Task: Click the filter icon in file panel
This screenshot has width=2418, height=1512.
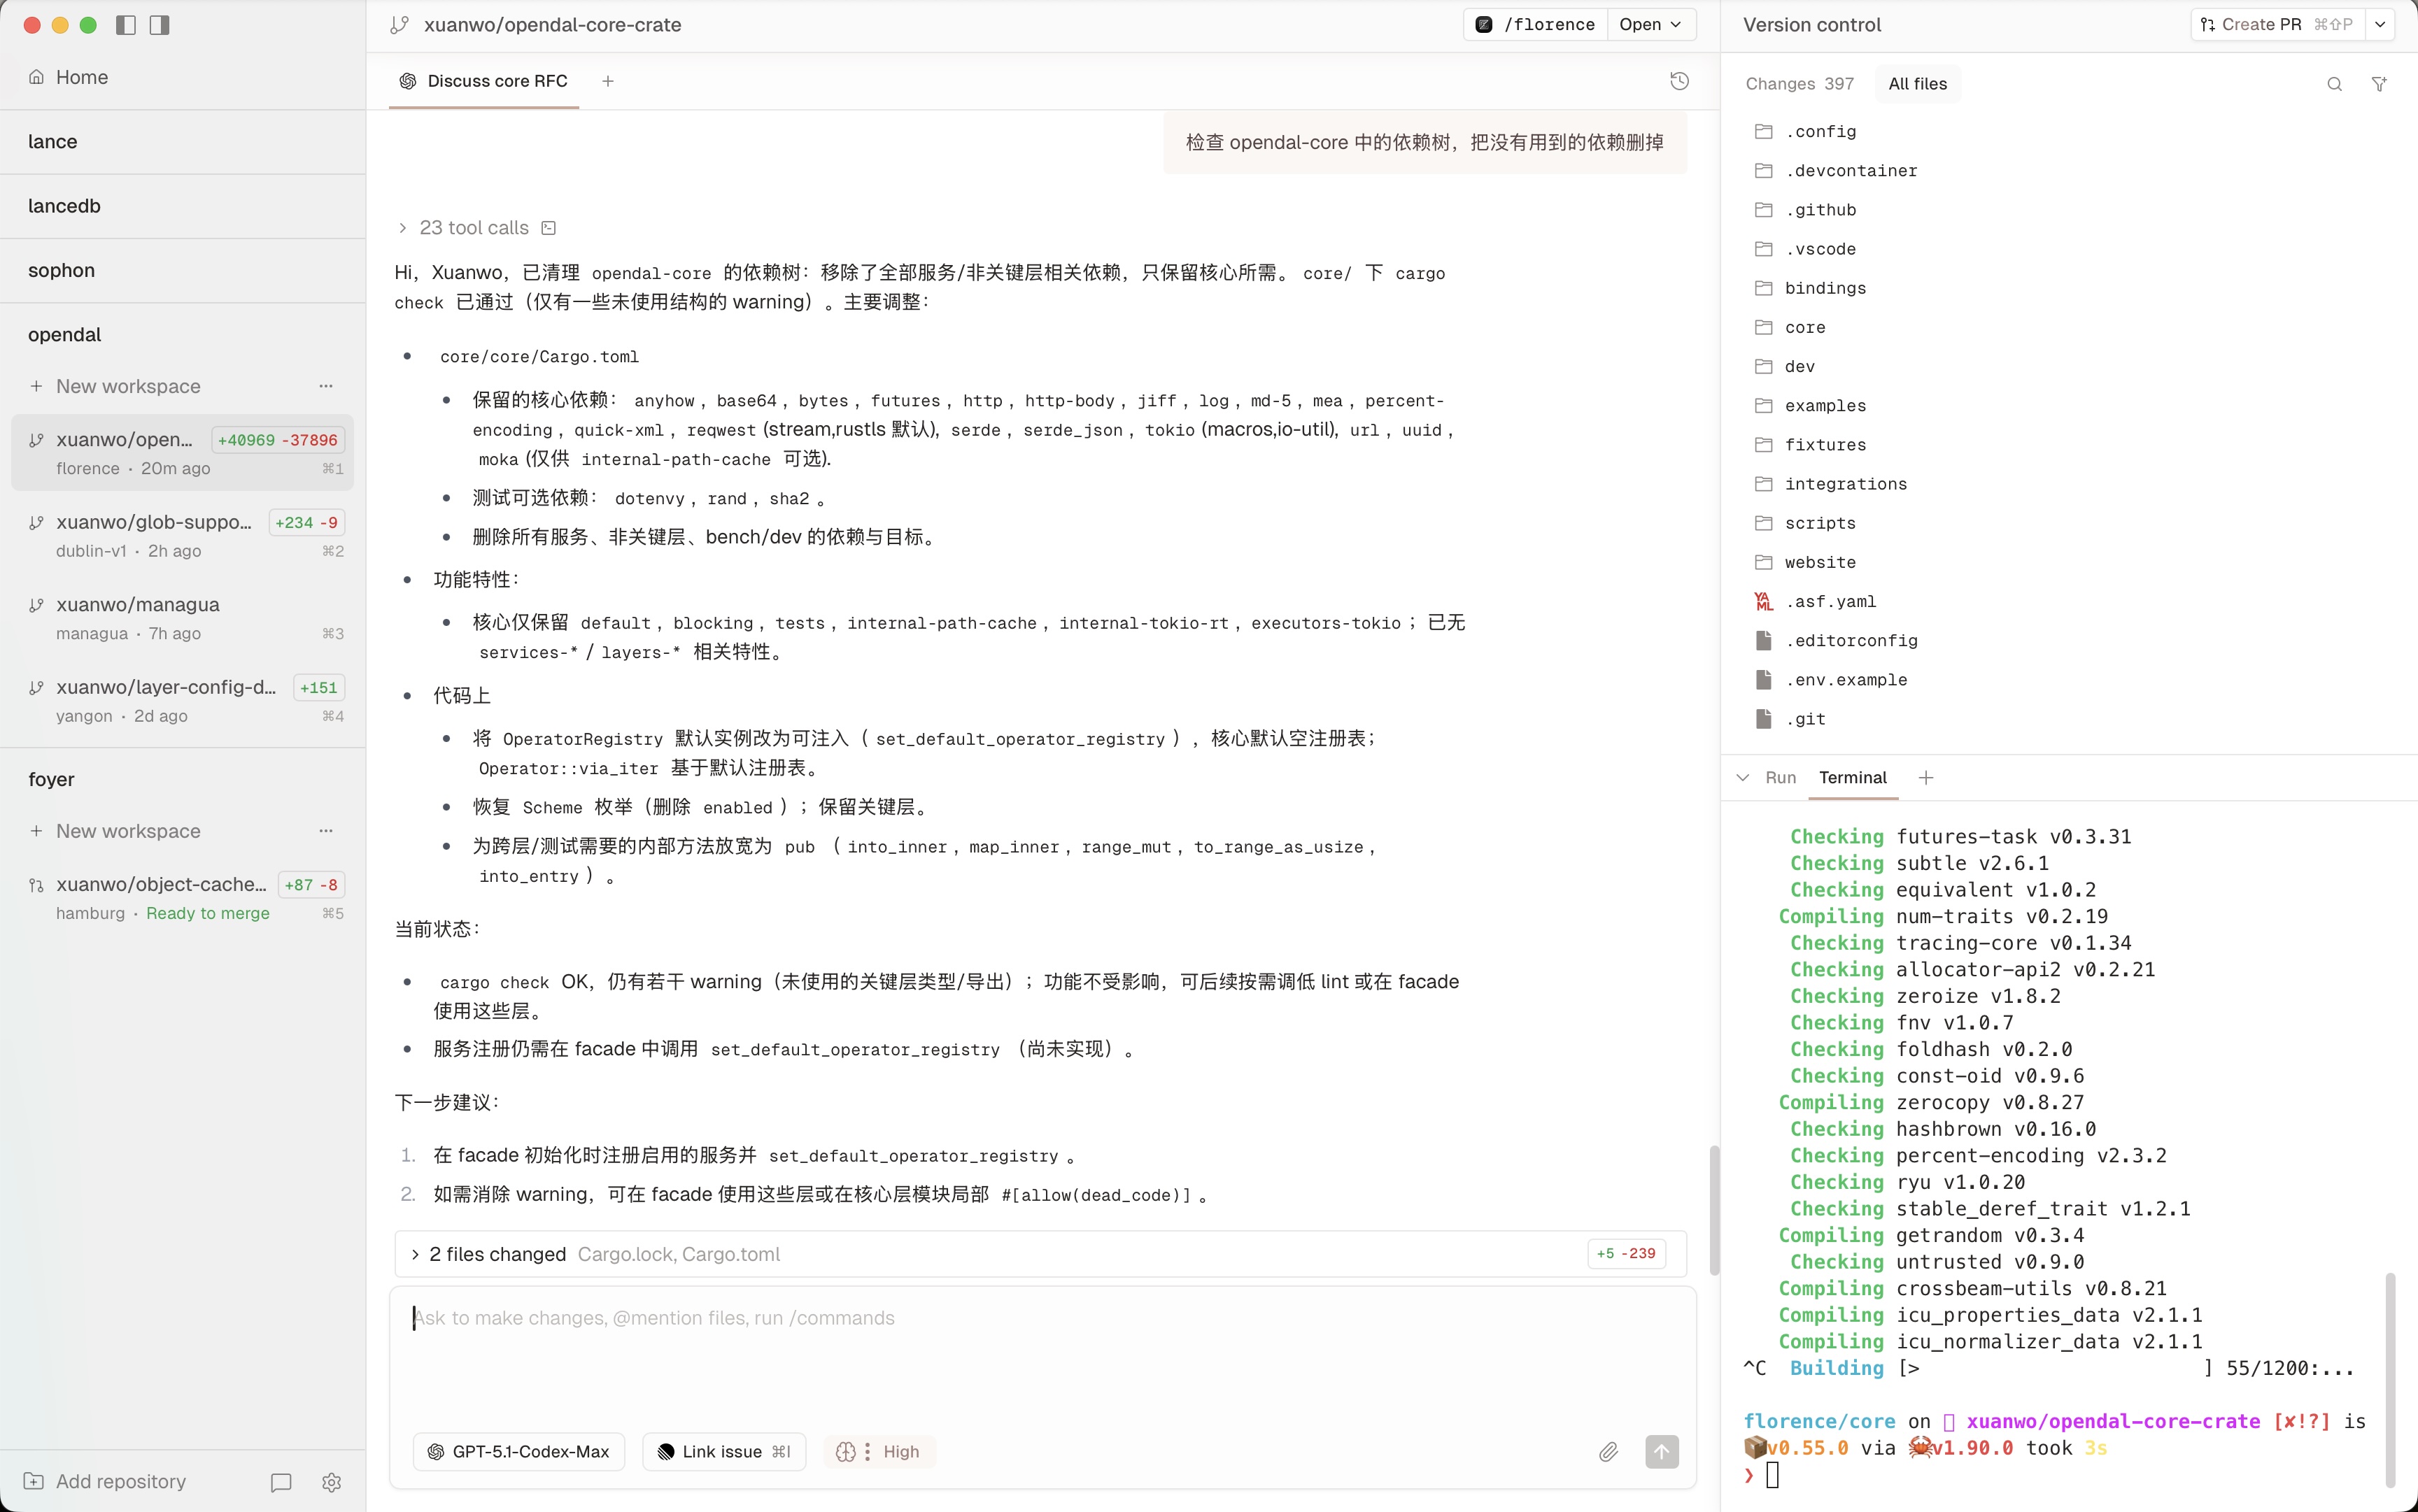Action: click(2379, 84)
